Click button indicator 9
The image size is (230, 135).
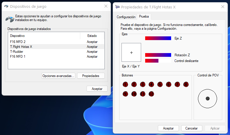coord(125,94)
